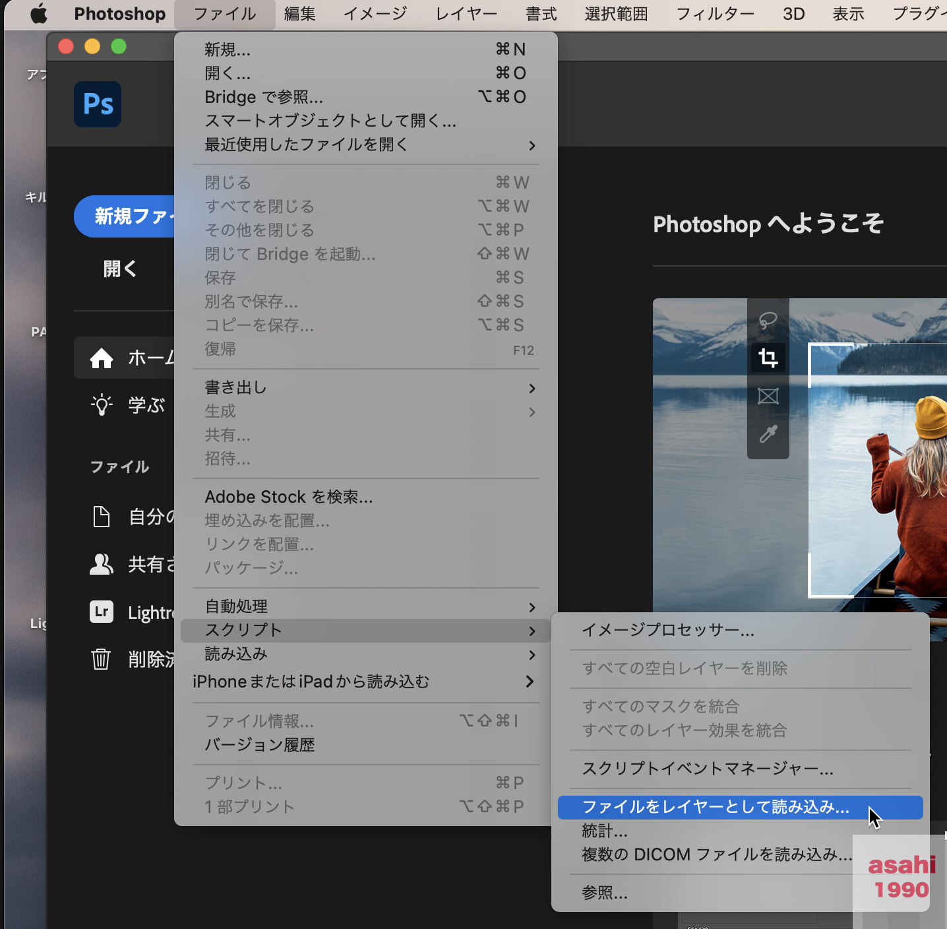Expand 自動処理 submenu
Image resolution: width=947 pixels, height=929 pixels.
point(366,607)
